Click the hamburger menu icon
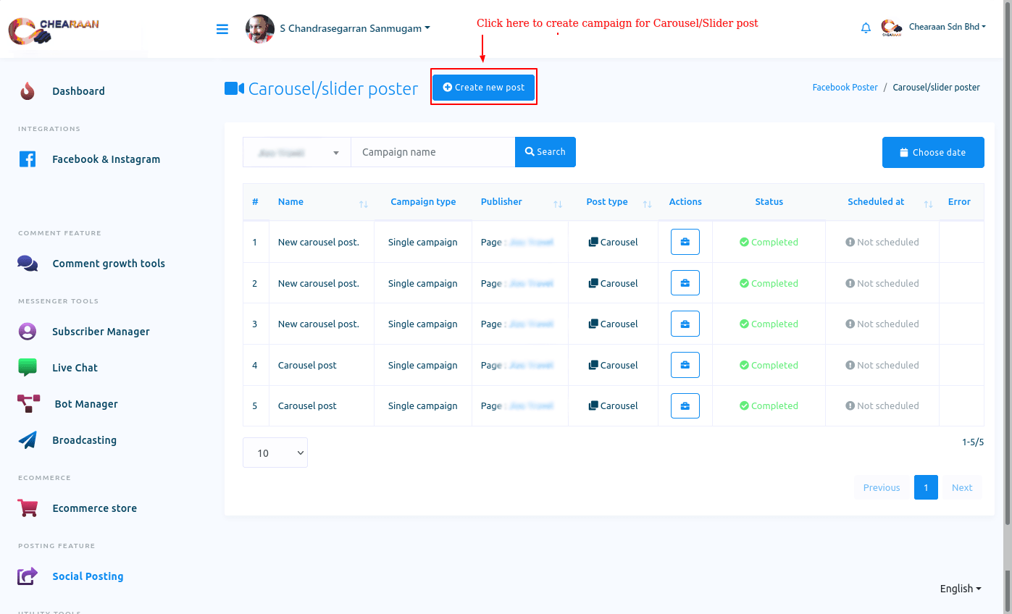 point(222,29)
